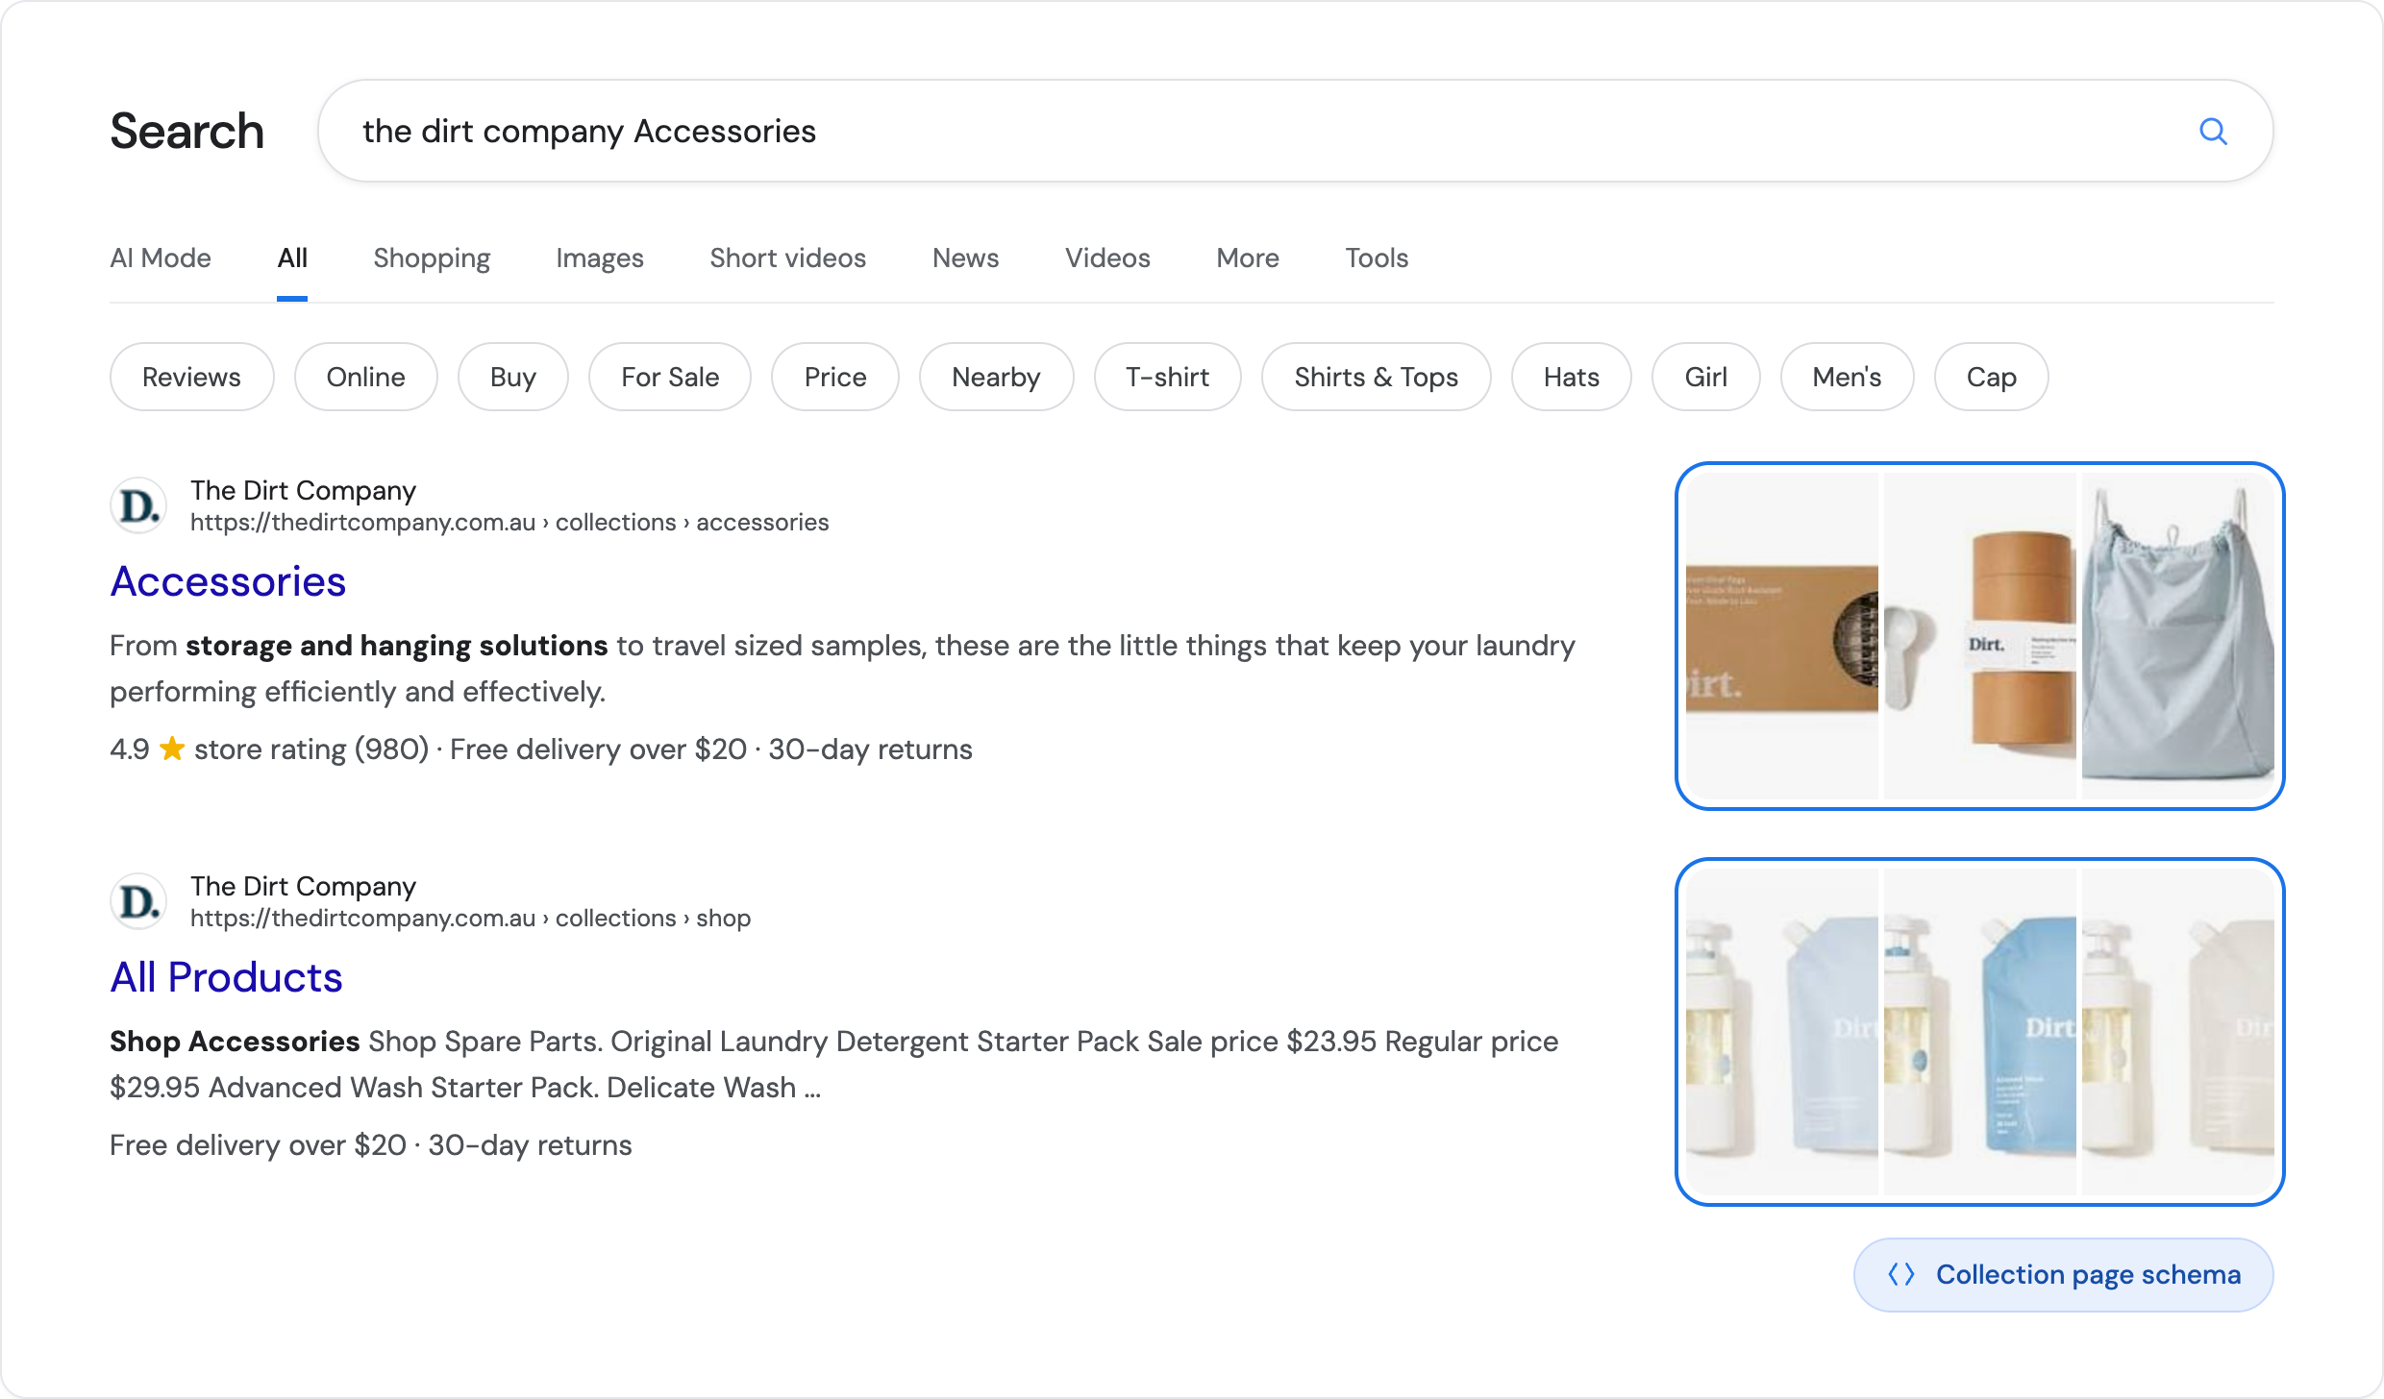Viewport: 2384px width, 1399px height.
Task: Open the Accessories result title link
Action: pyautogui.click(x=228, y=581)
